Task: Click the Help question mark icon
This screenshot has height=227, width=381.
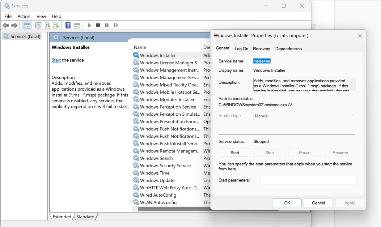Action: [x=68, y=25]
